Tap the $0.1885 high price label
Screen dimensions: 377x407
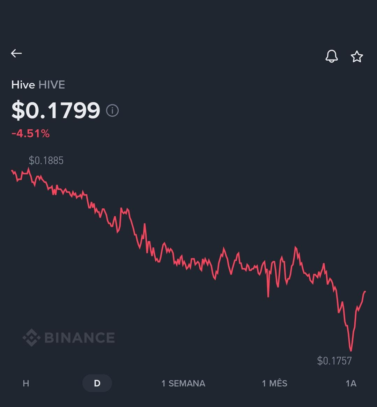coord(46,161)
